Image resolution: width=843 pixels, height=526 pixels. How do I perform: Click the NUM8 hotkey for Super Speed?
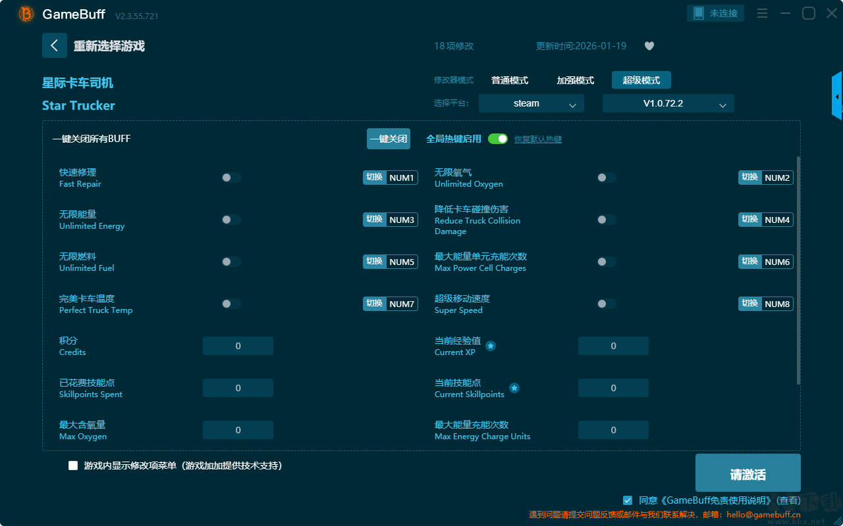pyautogui.click(x=777, y=304)
